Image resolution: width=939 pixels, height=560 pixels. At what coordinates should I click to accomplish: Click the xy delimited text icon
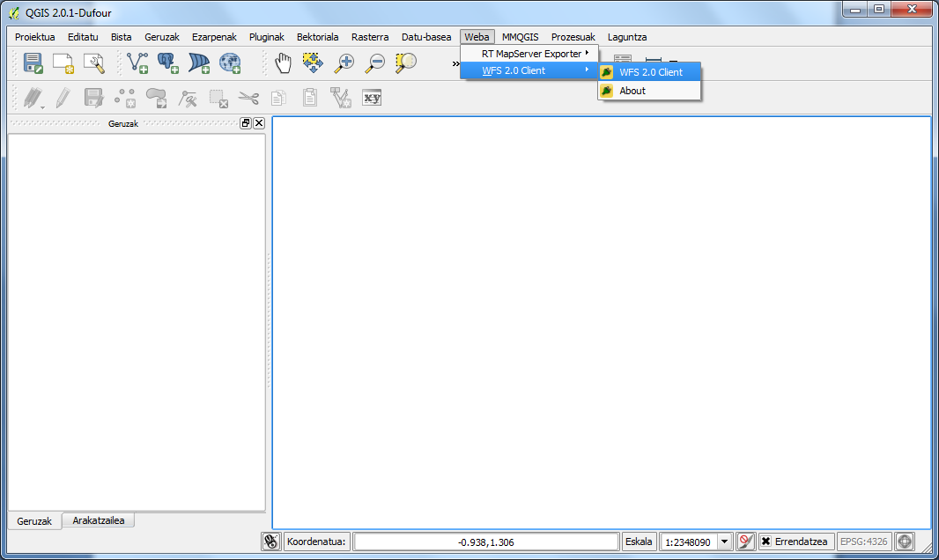click(x=373, y=97)
